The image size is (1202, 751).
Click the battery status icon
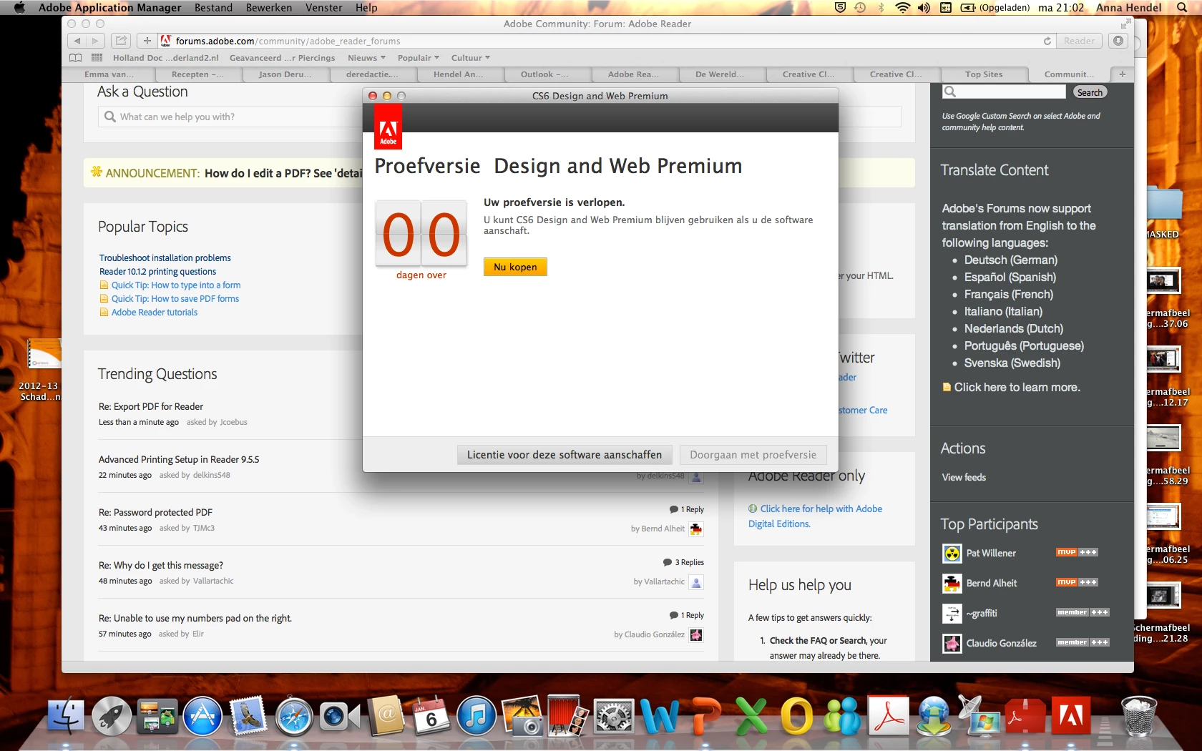968,8
